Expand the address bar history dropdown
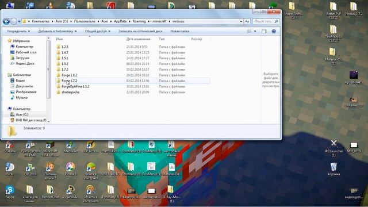368x207 pixels. [241, 21]
